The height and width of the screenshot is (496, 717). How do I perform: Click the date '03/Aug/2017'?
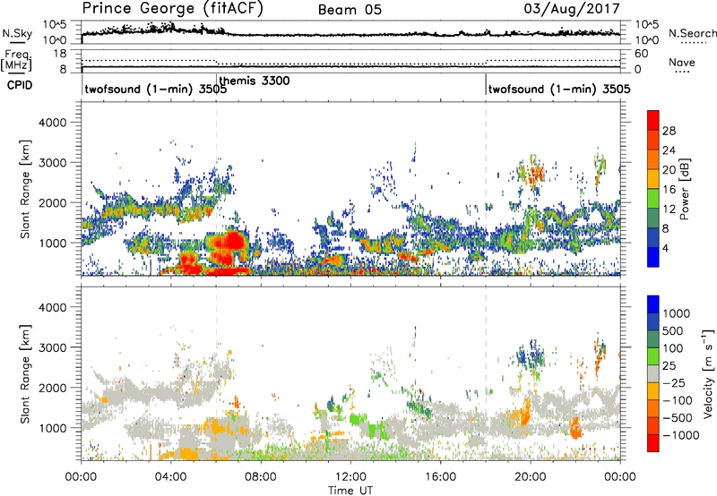click(572, 9)
